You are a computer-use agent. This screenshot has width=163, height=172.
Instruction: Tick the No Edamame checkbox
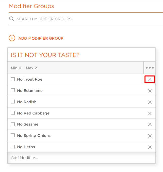click(x=13, y=90)
